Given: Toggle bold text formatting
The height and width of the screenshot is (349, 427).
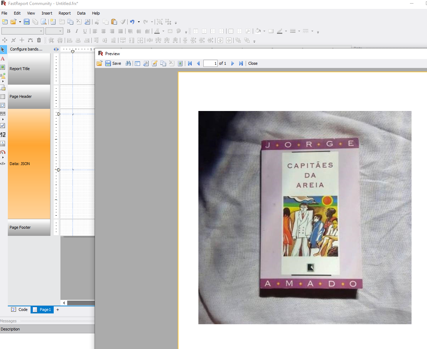Looking at the screenshot, I should pyautogui.click(x=68, y=31).
